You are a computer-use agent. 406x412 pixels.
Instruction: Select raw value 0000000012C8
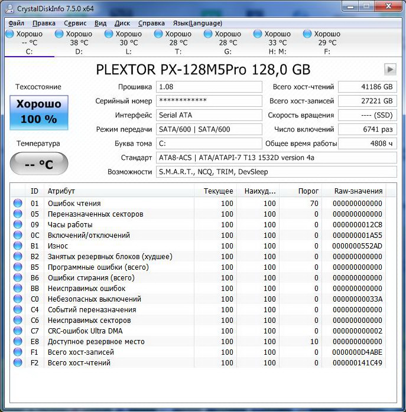[x=358, y=225]
